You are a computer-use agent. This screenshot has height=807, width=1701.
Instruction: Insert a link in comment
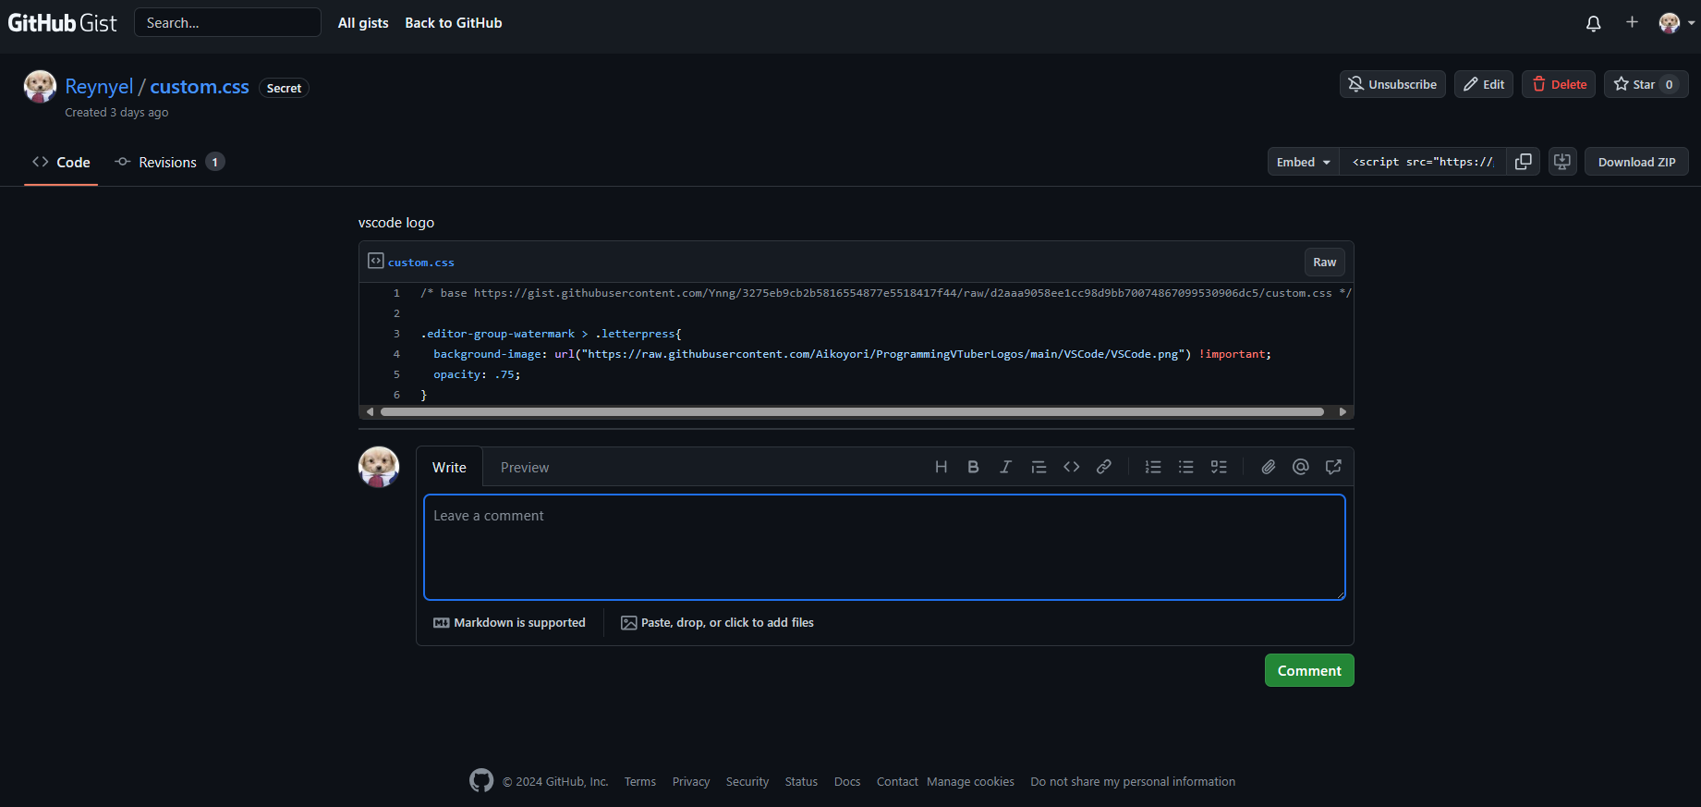pyautogui.click(x=1103, y=467)
